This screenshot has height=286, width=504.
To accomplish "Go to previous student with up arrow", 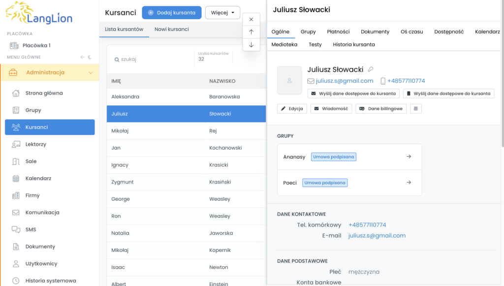I will (x=252, y=32).
